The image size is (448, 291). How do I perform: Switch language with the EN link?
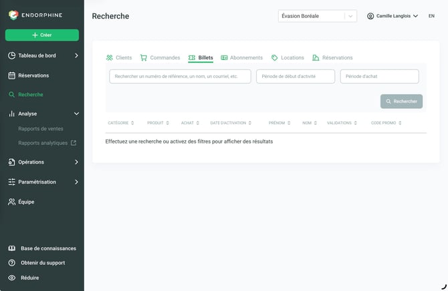[431, 16]
